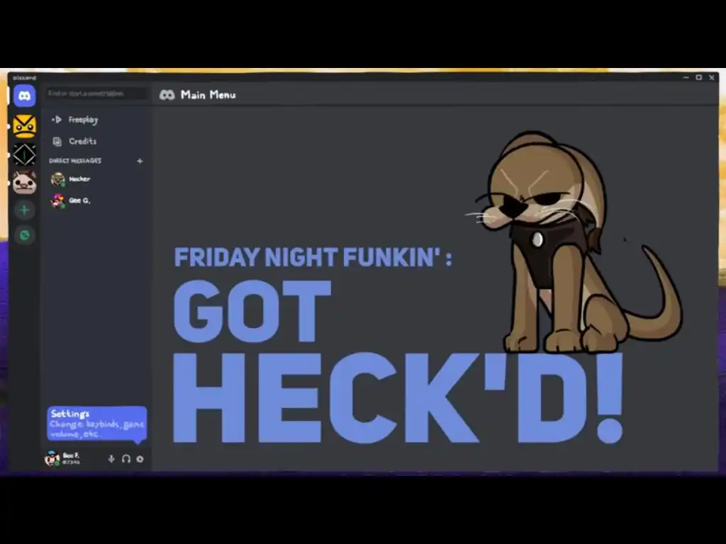Select the Hecker direct message name
The height and width of the screenshot is (544, 726).
79,179
